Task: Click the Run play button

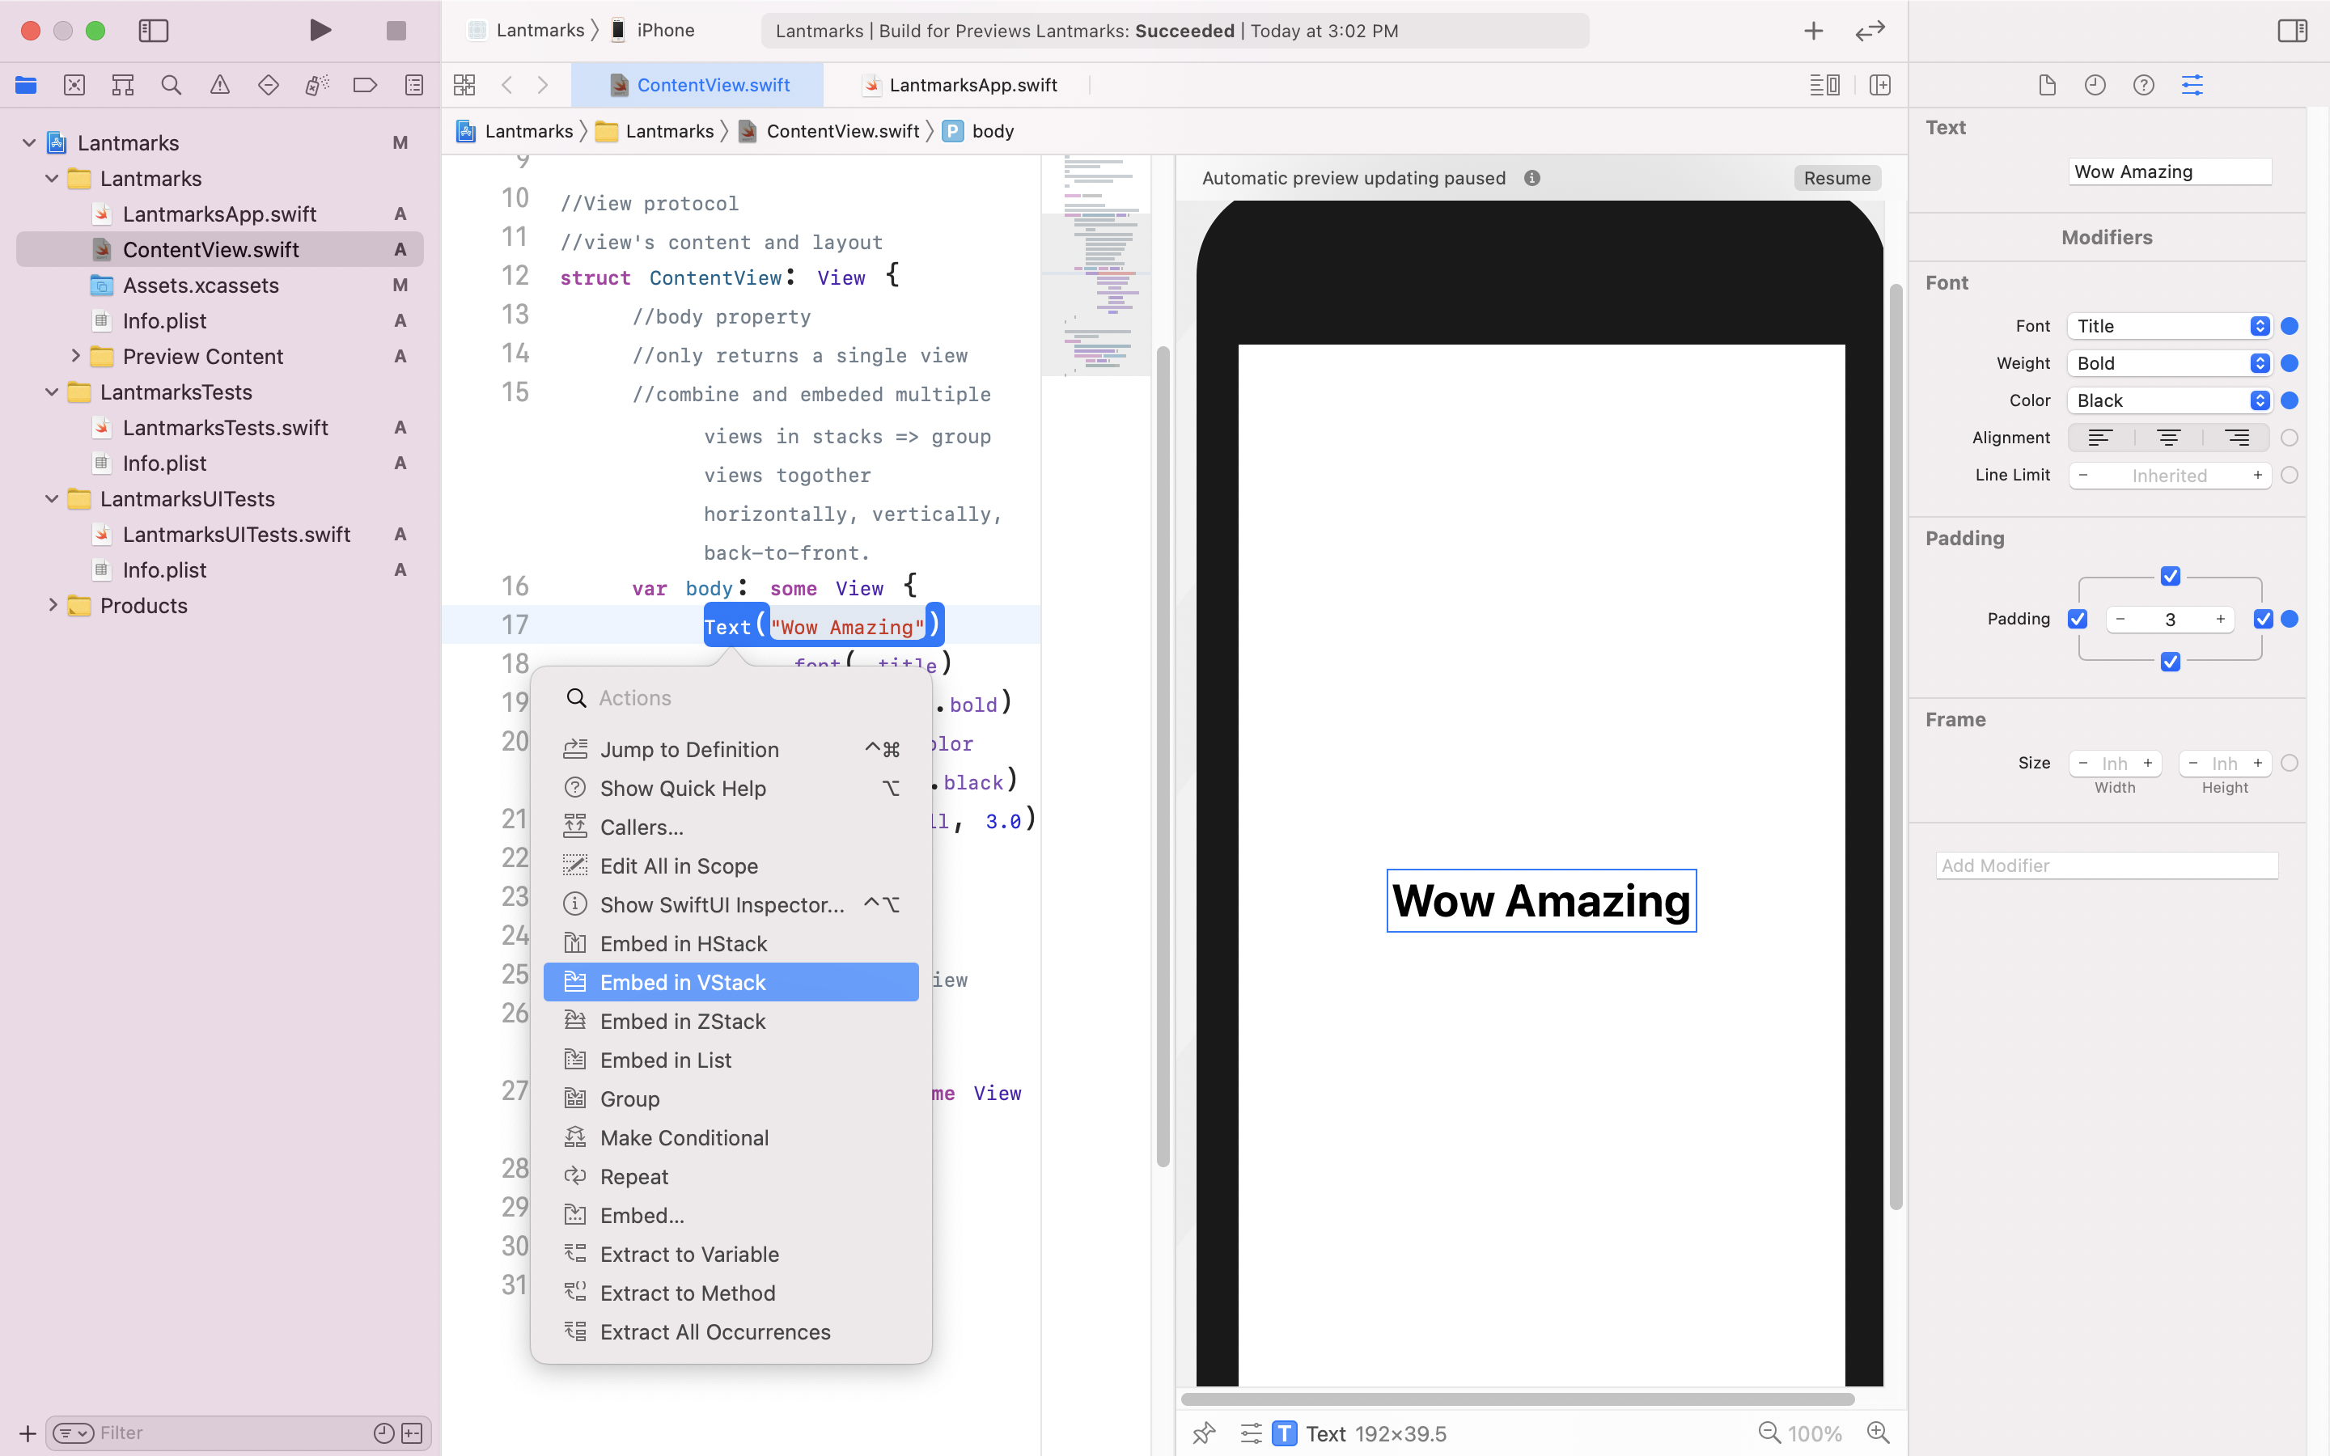Action: pyautogui.click(x=320, y=31)
